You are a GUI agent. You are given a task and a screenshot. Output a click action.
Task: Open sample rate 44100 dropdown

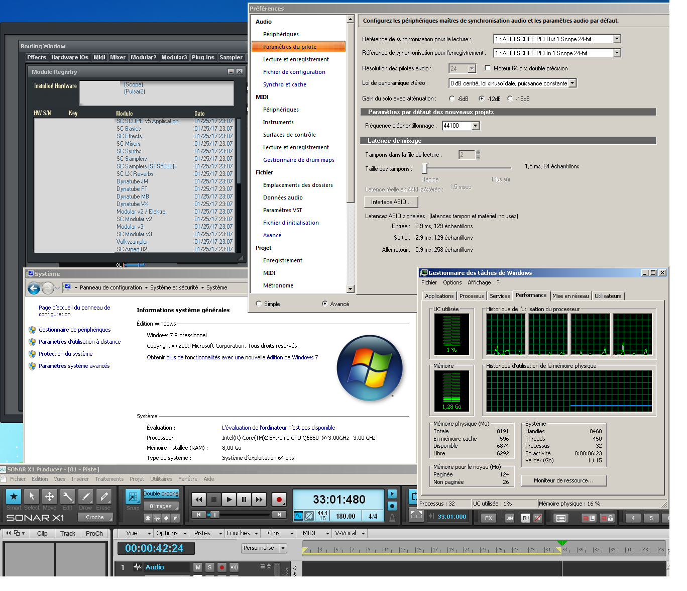pyautogui.click(x=476, y=126)
